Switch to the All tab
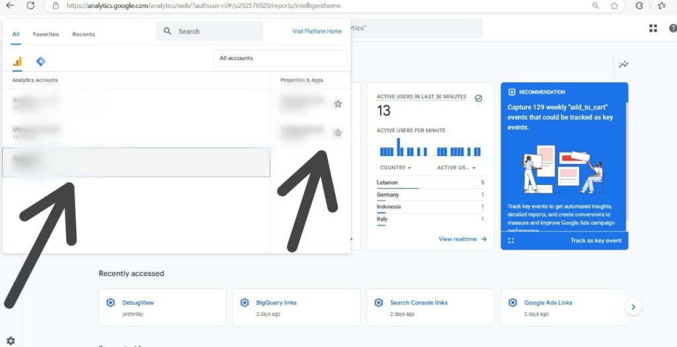 (16, 34)
